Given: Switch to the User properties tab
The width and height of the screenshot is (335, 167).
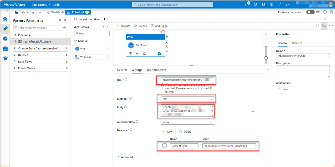Looking at the screenshot, I should (156, 70).
